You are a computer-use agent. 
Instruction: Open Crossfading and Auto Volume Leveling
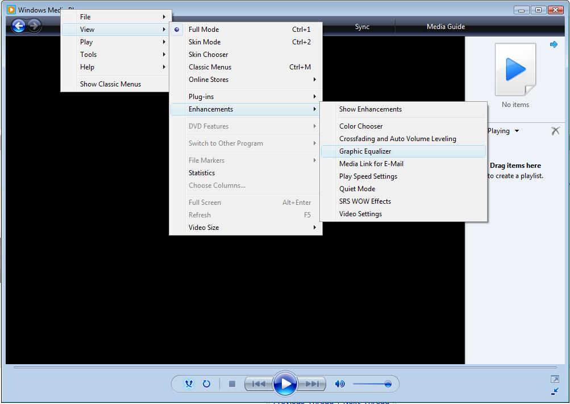403,139
